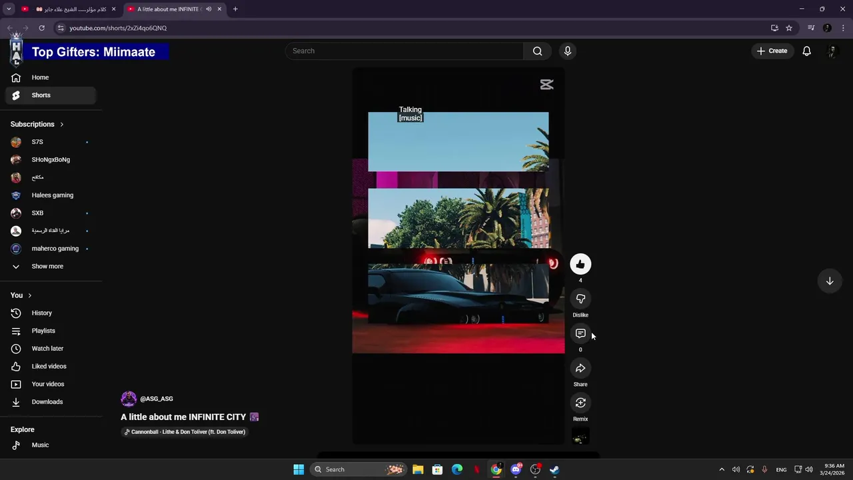The height and width of the screenshot is (480, 853).
Task: Open History in the sidebar
Action: click(51, 313)
